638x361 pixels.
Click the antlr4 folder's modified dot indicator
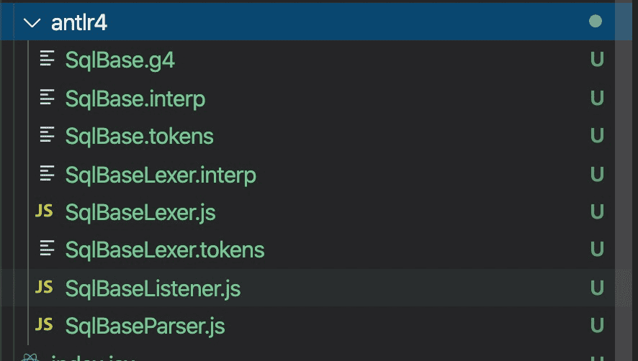(x=595, y=22)
